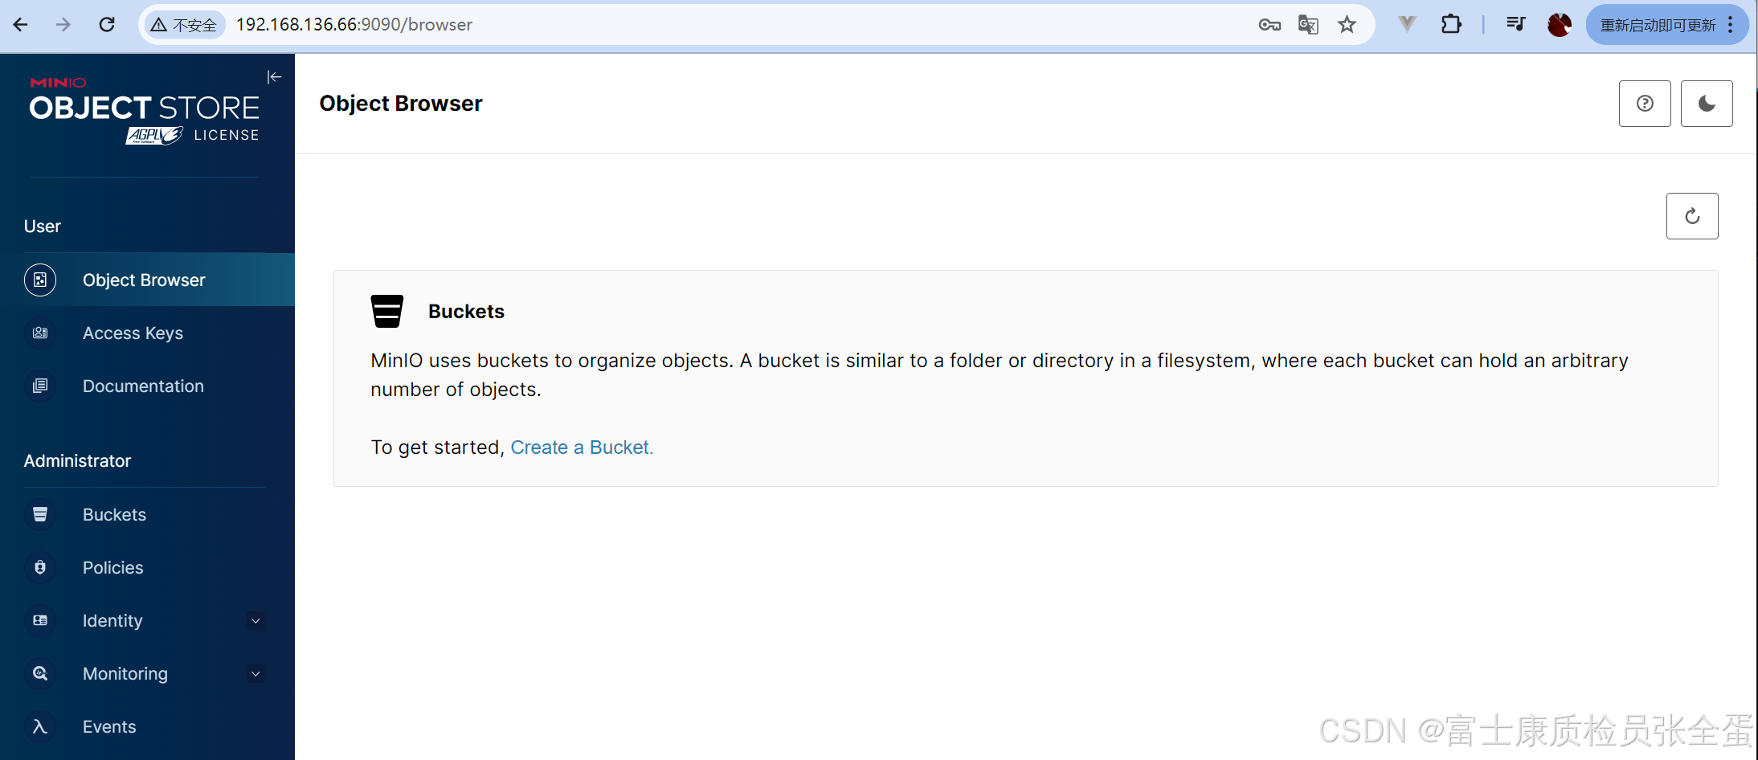Image resolution: width=1758 pixels, height=760 pixels.
Task: Click the Monitoring sidebar icon
Action: 40,673
